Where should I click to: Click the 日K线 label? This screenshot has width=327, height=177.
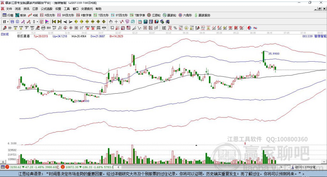(4, 34)
